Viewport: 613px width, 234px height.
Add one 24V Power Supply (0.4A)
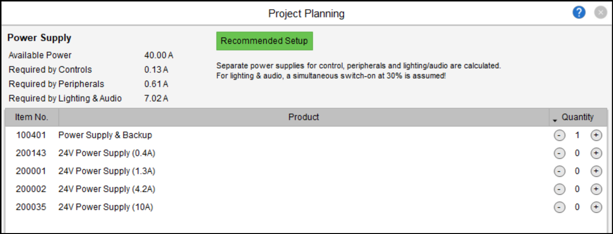tap(596, 153)
